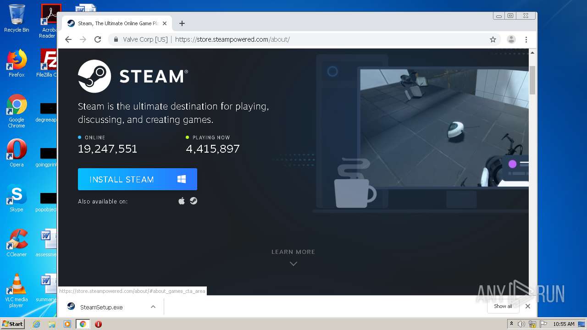Click the Install Steam button

(138, 179)
